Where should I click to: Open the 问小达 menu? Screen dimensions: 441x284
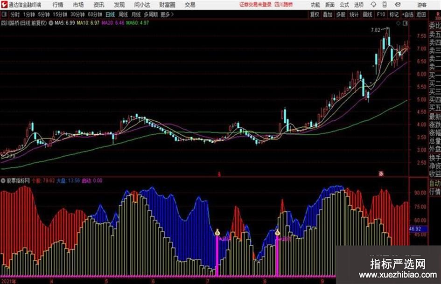[142, 5]
